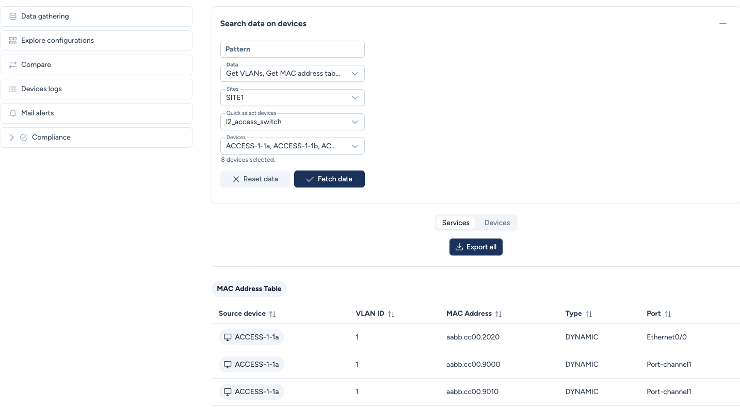Click the sort icon next to Source device

coord(272,314)
